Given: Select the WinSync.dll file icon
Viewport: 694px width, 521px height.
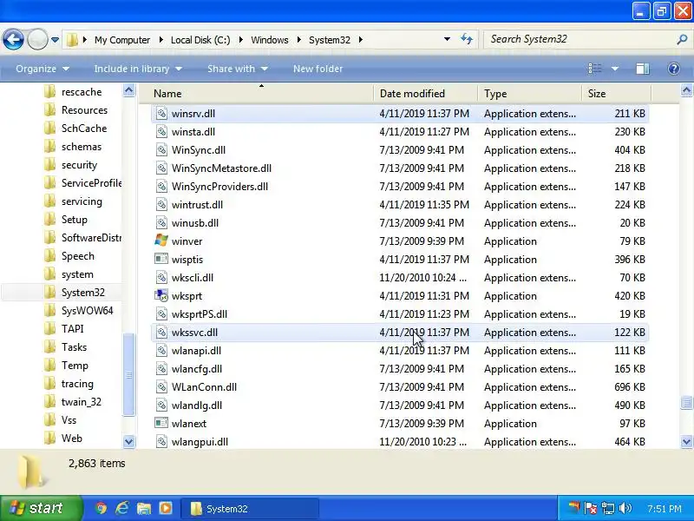Looking at the screenshot, I should [161, 149].
